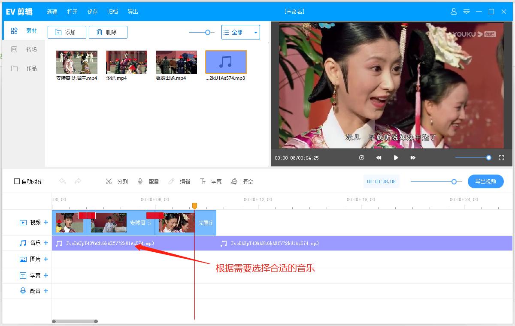This screenshot has width=515, height=326.
Task: Add a track with 音乐 plus icon
Action: coord(46,243)
